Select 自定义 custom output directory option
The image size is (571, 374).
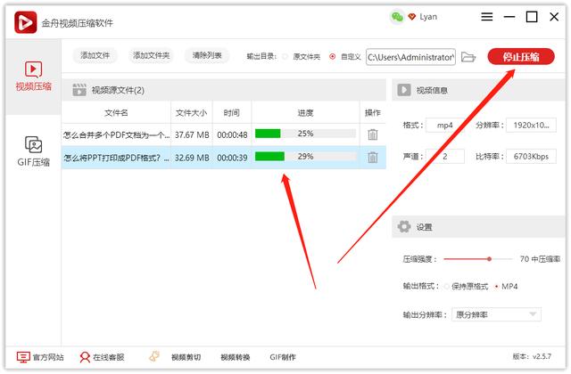(x=333, y=56)
